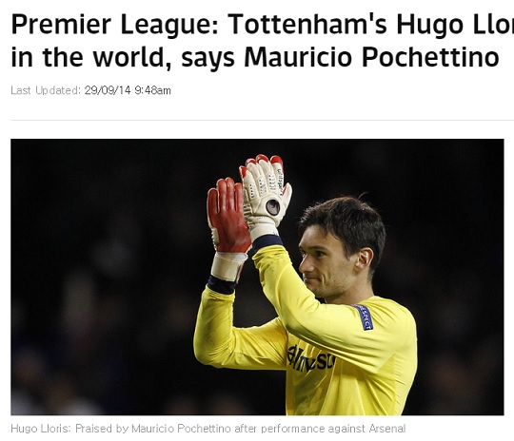This screenshot has height=441, width=514.
Task: Click the "Last Updated:" label
Action: pyautogui.click(x=46, y=90)
